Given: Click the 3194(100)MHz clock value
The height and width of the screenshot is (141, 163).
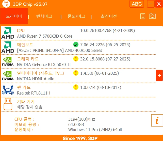Looking at the screenshot, I should tap(81, 119).
